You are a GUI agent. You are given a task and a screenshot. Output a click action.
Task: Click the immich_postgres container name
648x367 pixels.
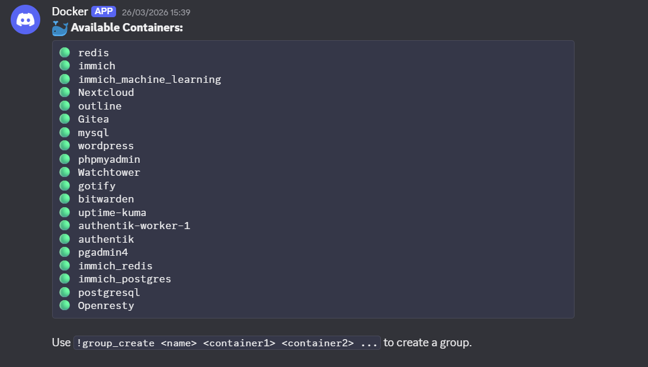tap(124, 279)
